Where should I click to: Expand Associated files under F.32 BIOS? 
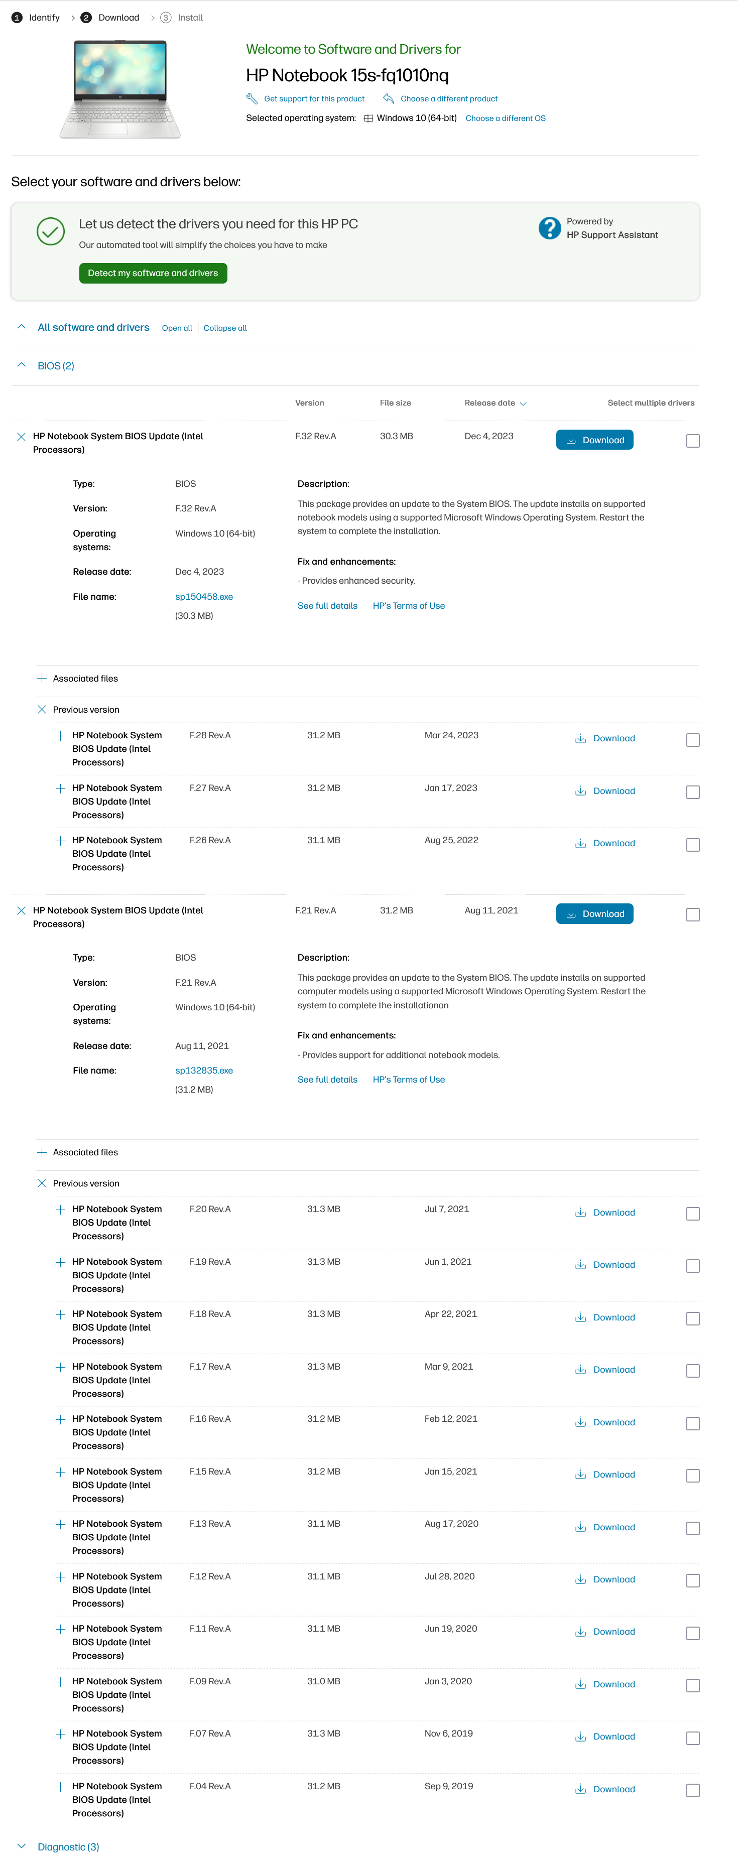click(42, 679)
